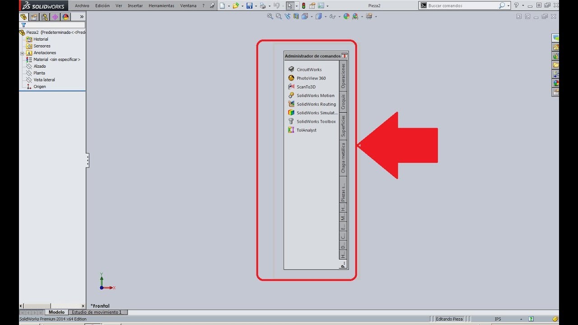Screen dimensions: 578x325
Task: Click the Previous View icon
Action: point(287,16)
